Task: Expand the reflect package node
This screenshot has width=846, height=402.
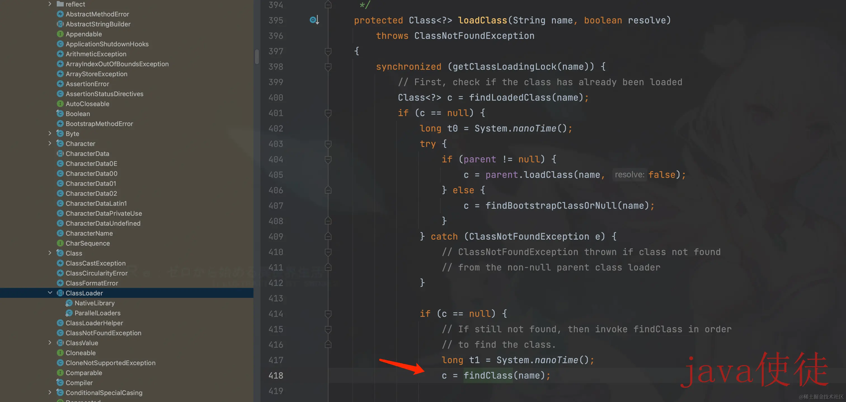Action: pos(50,4)
